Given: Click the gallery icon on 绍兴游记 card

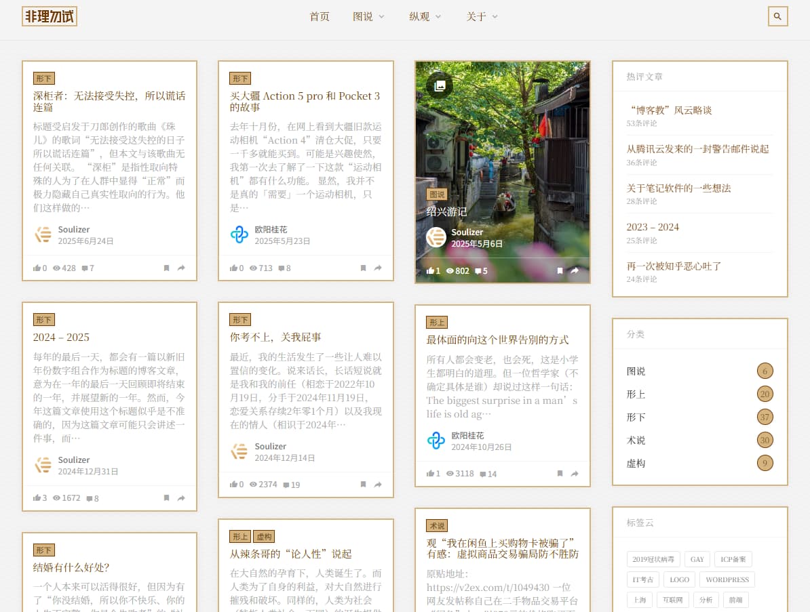Looking at the screenshot, I should [440, 85].
